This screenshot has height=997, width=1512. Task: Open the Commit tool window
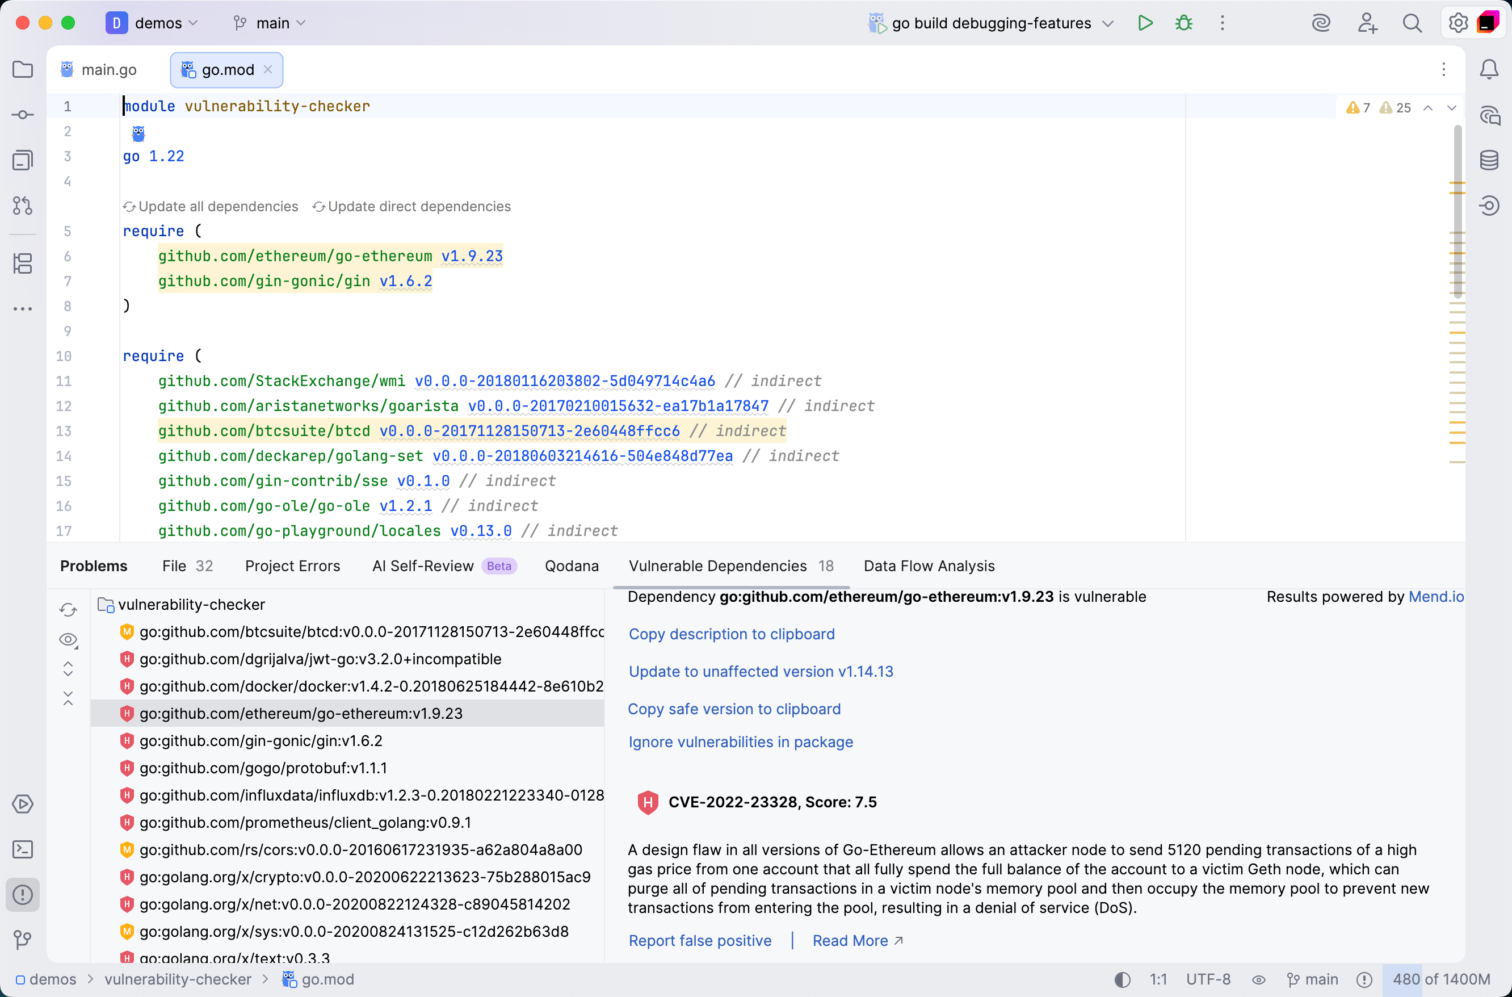(x=23, y=115)
